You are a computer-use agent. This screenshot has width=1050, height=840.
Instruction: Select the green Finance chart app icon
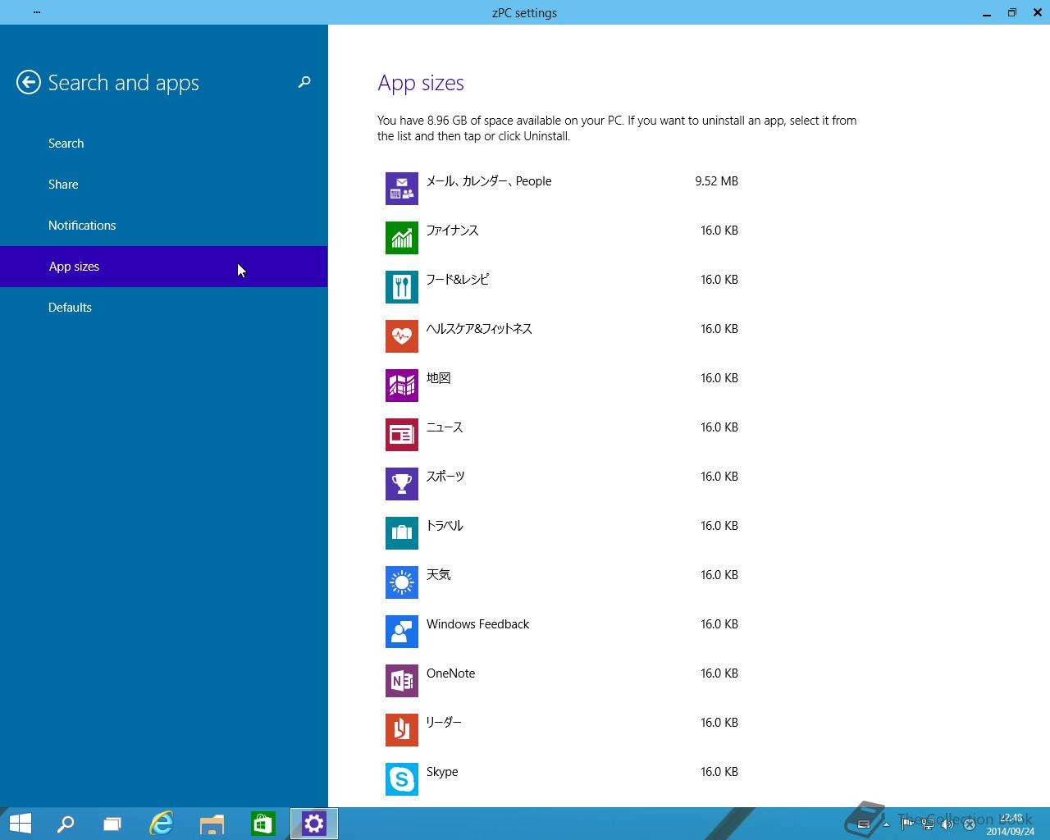pyautogui.click(x=402, y=238)
